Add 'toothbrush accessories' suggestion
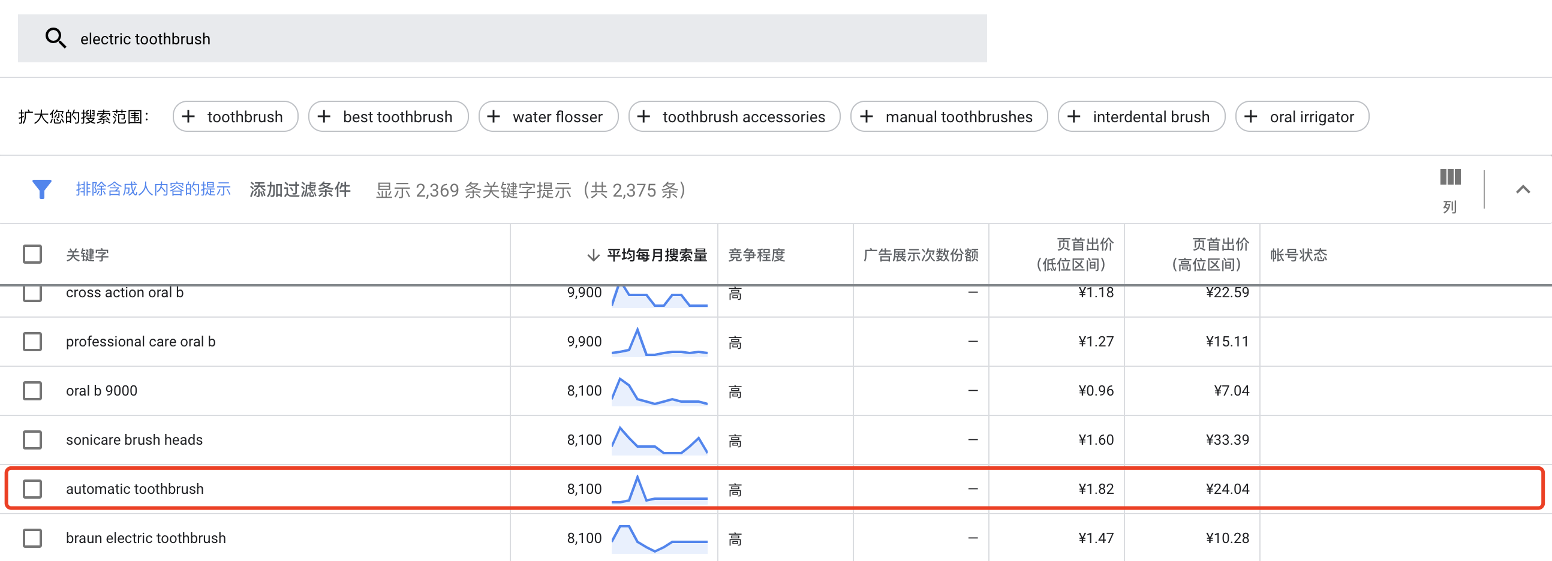 click(x=735, y=116)
